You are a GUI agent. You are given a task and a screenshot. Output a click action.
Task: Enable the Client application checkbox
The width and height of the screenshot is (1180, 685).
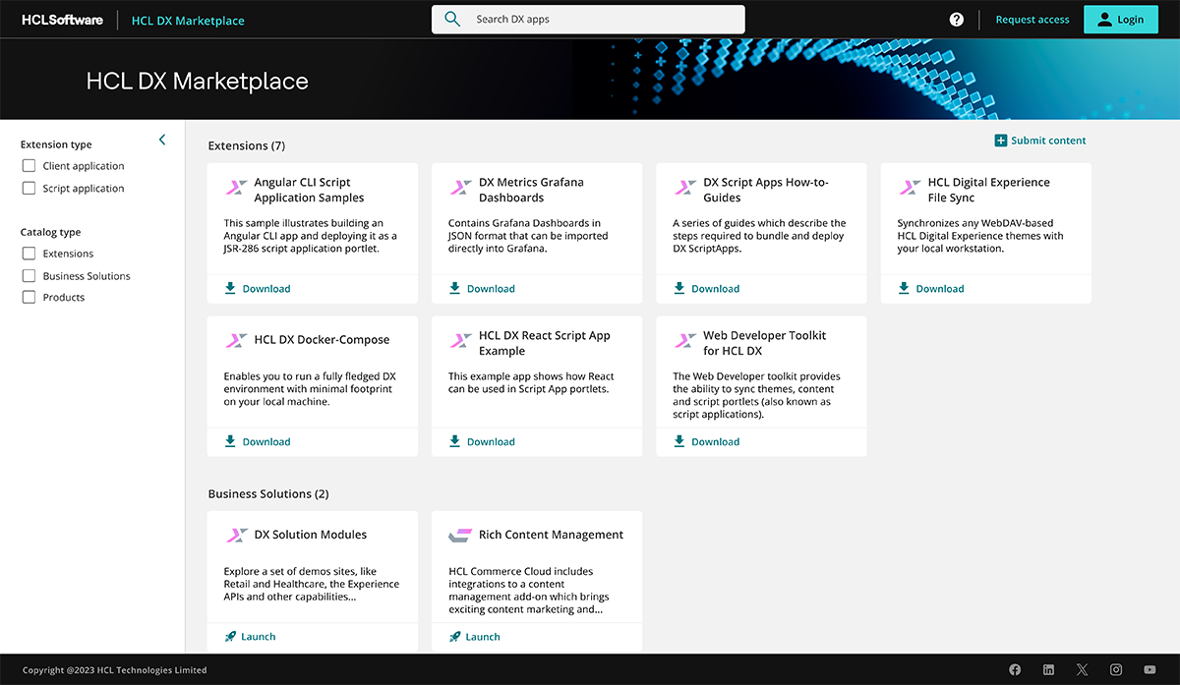click(x=29, y=166)
